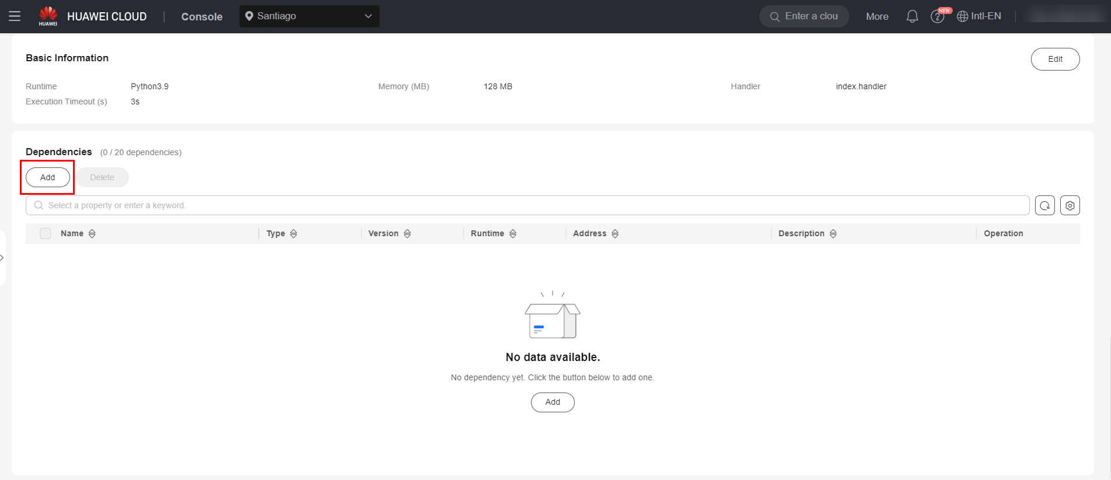Refresh the dependencies list
The image size is (1111, 480).
point(1044,205)
